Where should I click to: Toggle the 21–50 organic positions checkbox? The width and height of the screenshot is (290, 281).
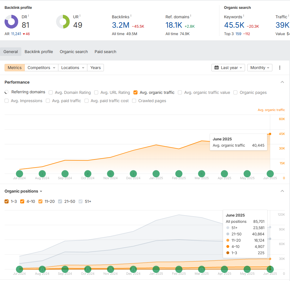pos(60,201)
